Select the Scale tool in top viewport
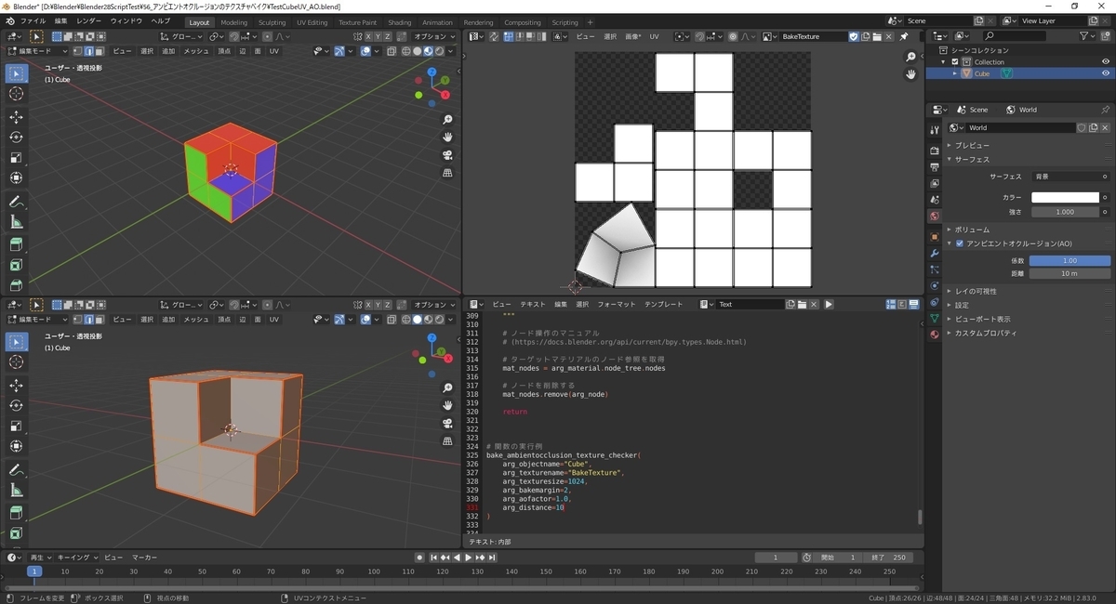Viewport: 1116px width, 604px height. click(x=17, y=158)
